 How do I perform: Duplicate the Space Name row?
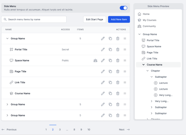click(x=110, y=60)
